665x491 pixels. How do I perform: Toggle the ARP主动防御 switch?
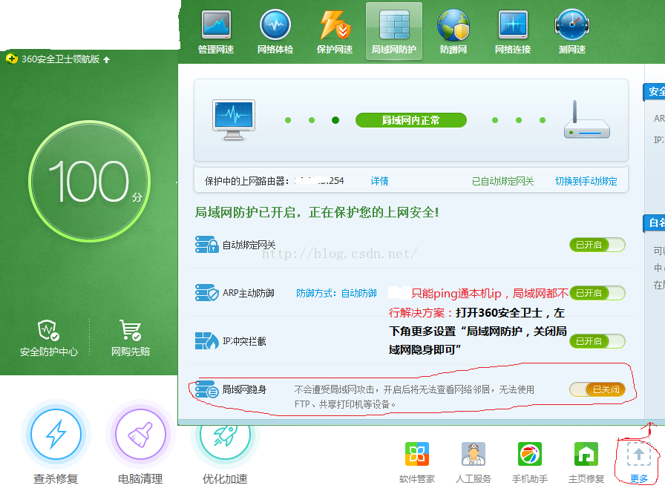point(597,293)
